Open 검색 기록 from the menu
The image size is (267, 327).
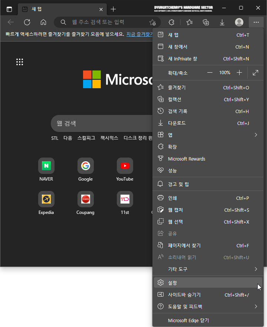208,111
